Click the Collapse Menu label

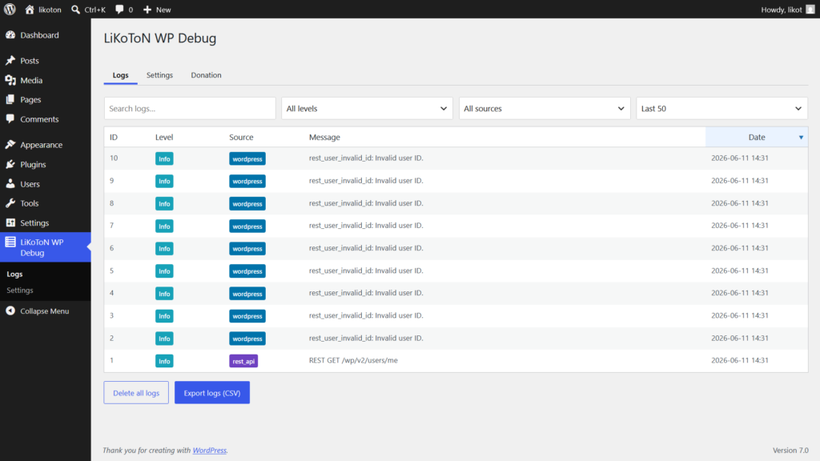[x=45, y=311]
